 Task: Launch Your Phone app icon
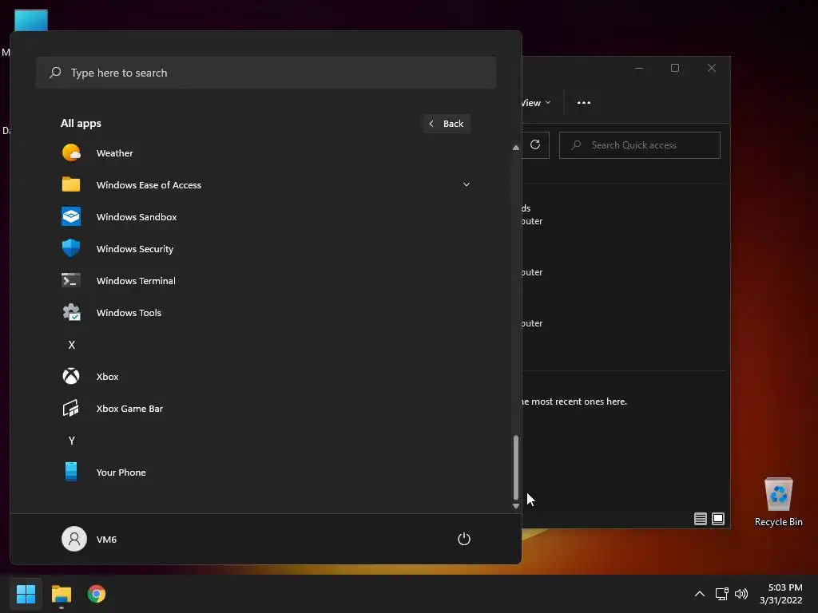pyautogui.click(x=71, y=472)
